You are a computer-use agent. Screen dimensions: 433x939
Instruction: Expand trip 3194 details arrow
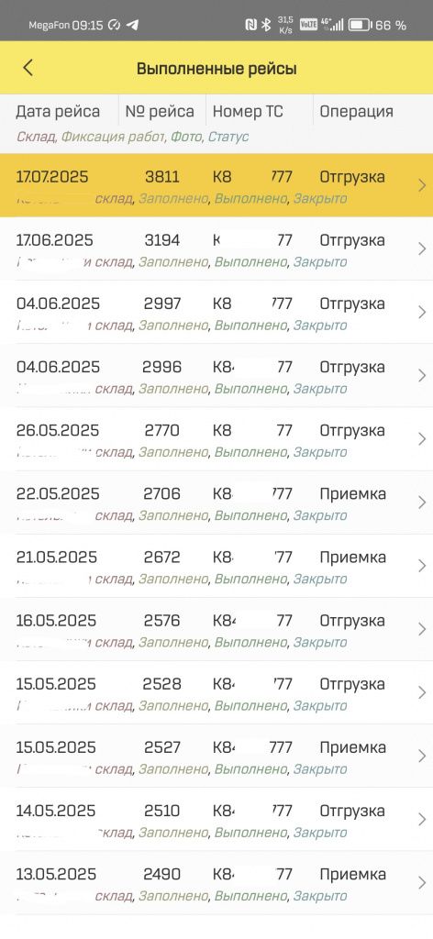tap(422, 249)
